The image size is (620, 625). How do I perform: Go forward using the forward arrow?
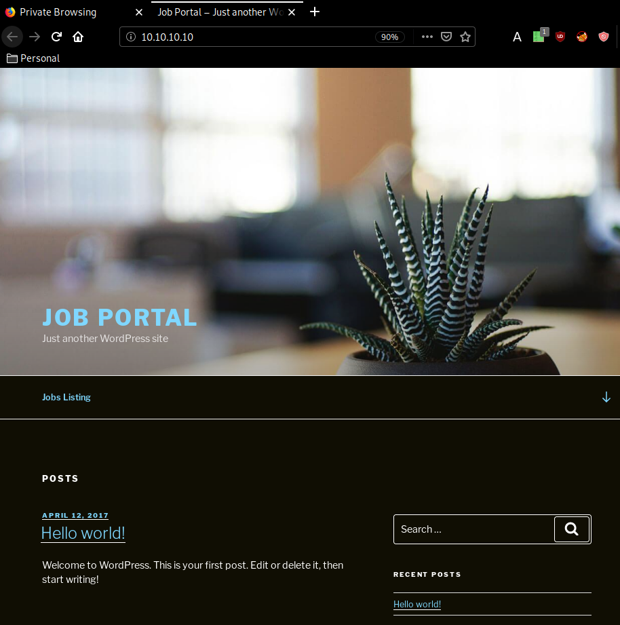(35, 37)
